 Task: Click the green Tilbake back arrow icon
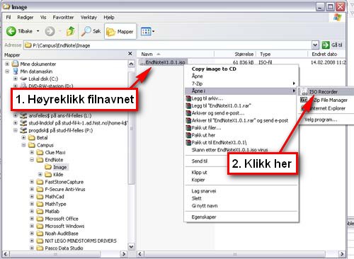11,31
